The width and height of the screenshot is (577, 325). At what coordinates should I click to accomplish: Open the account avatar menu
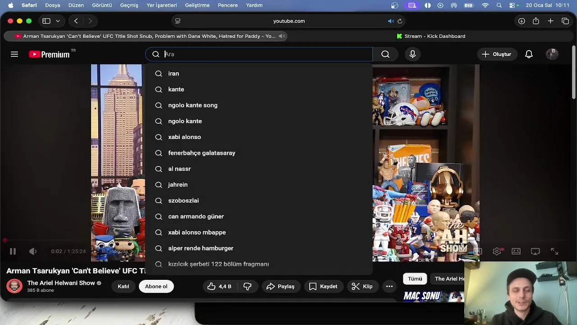pyautogui.click(x=552, y=54)
